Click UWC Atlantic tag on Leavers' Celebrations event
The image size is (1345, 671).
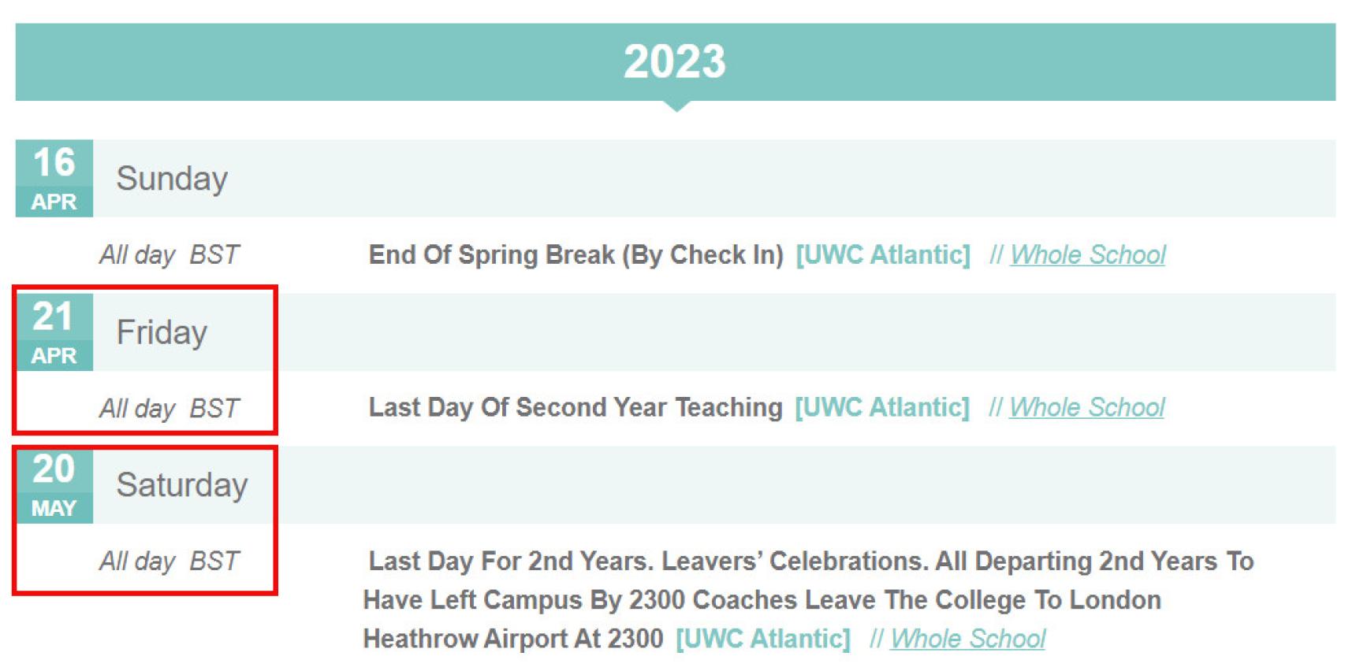pos(763,639)
